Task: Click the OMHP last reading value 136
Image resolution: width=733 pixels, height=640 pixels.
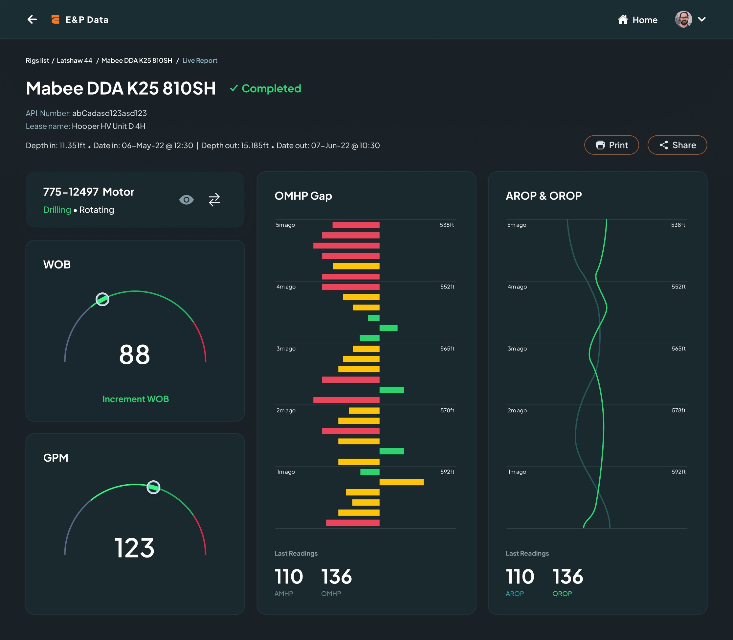Action: coord(336,577)
